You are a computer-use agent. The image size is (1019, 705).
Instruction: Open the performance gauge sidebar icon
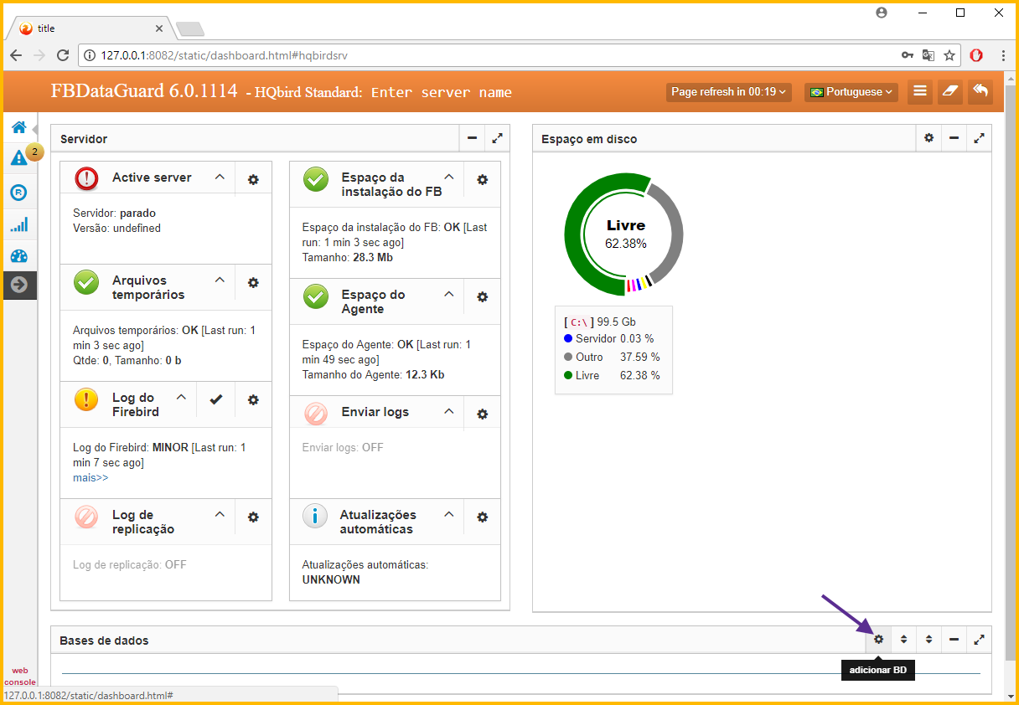(x=18, y=256)
